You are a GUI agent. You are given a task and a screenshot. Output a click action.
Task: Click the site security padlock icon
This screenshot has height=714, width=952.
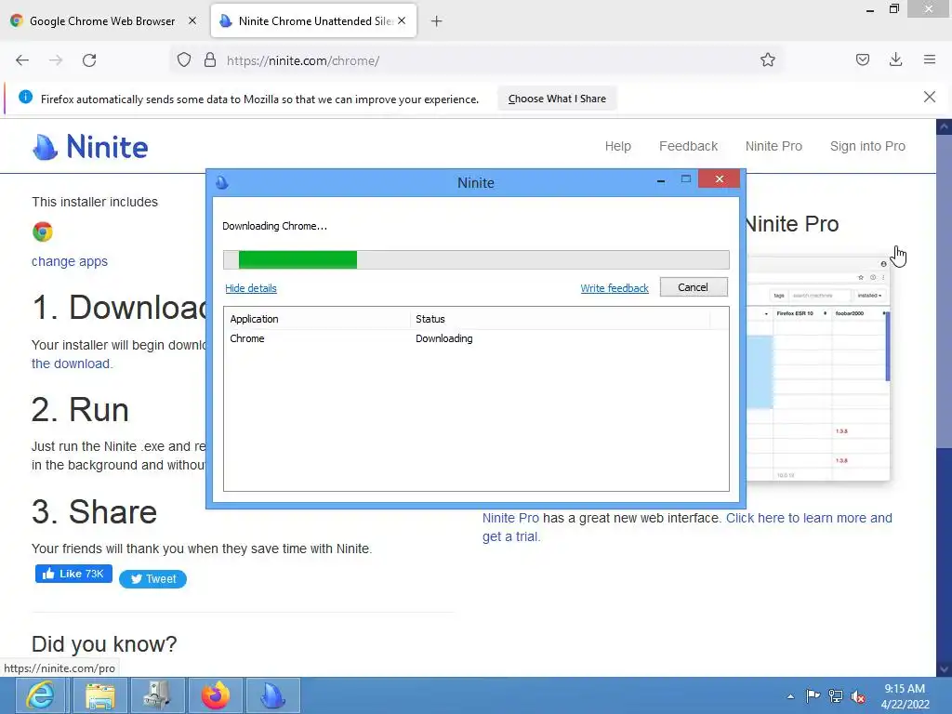click(210, 60)
